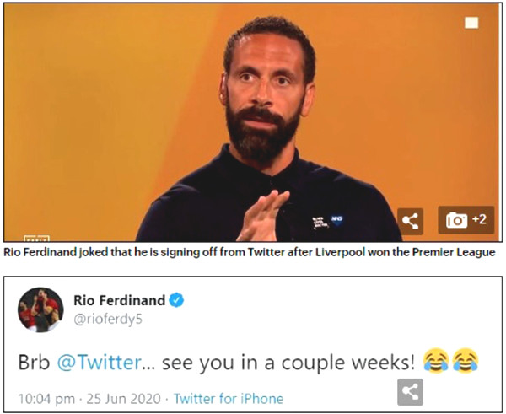
Task: Follow the @Twitter mention link
Action: (99, 363)
